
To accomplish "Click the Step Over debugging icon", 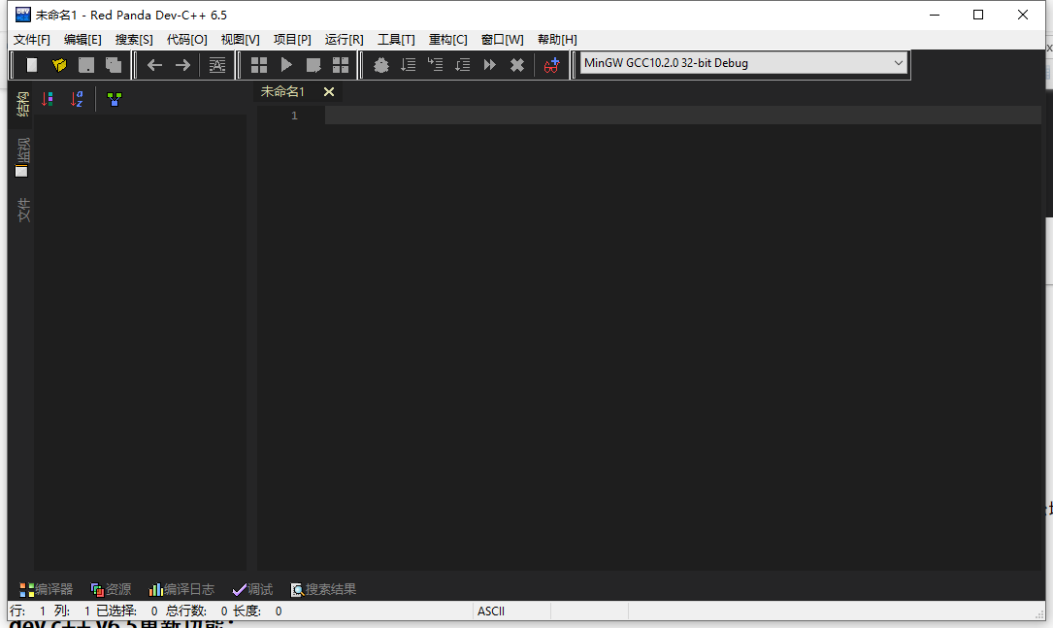I will [408, 65].
